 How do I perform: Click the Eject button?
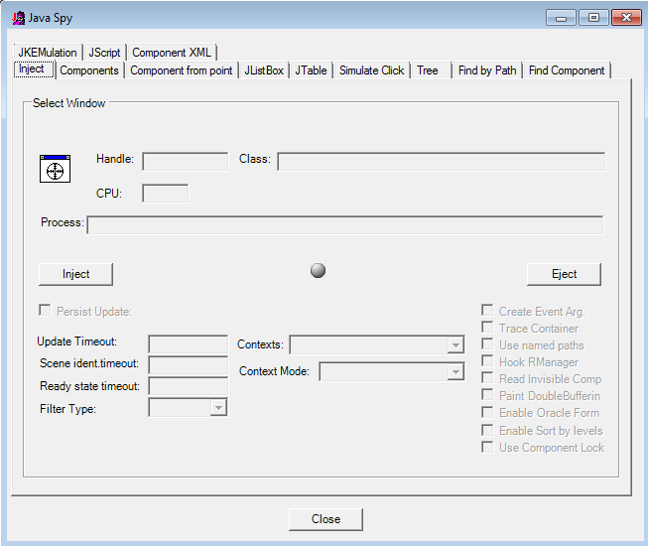pyautogui.click(x=564, y=274)
